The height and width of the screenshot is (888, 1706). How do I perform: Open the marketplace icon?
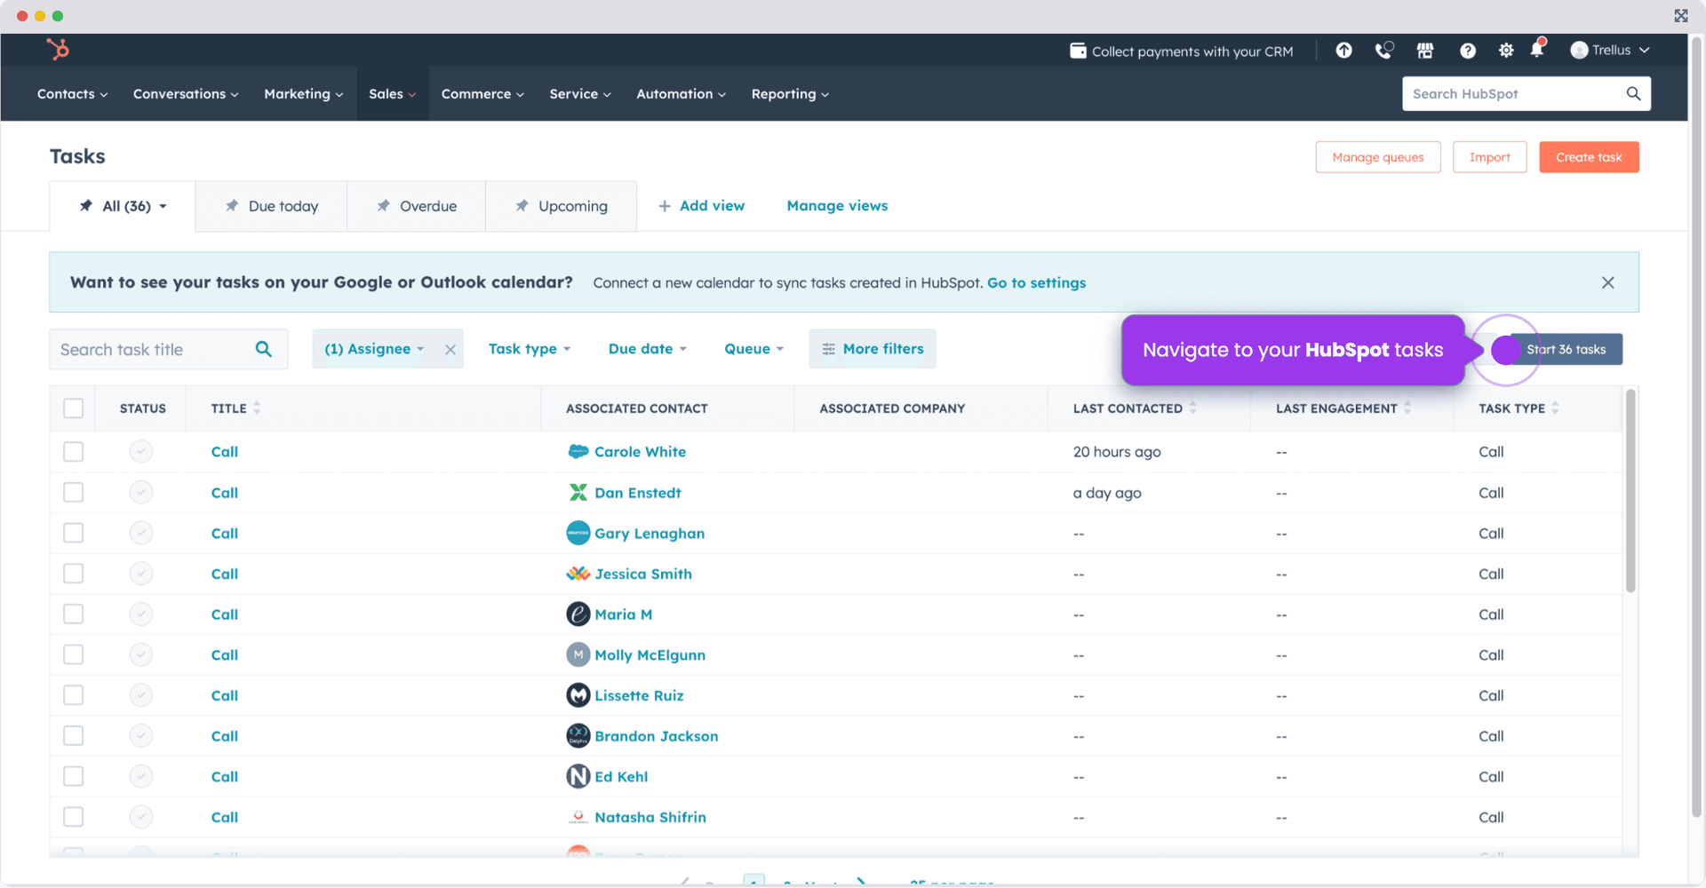(x=1425, y=51)
